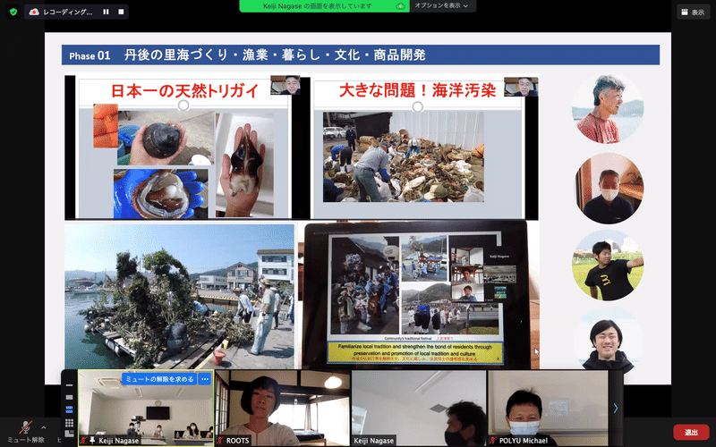Switch to grid gallery view icon

tap(70, 423)
